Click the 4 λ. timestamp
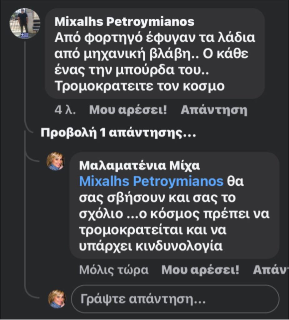Image resolution: width=289 pixels, height=320 pixels. (65, 110)
